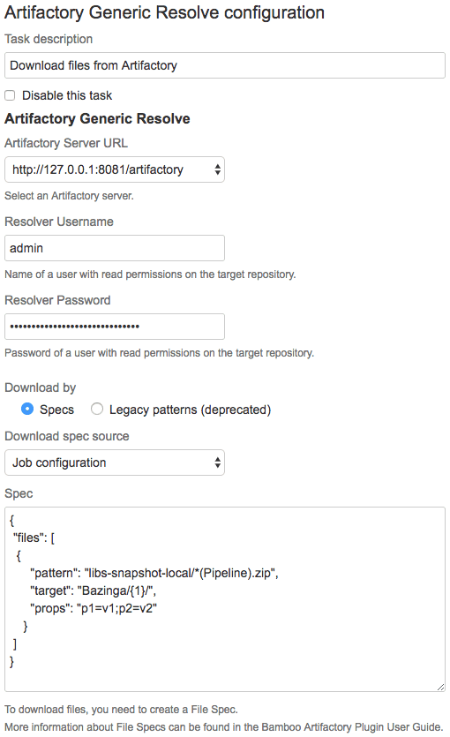Open the Artifactory Server URL dropdown
The width and height of the screenshot is (450, 737).
(115, 169)
